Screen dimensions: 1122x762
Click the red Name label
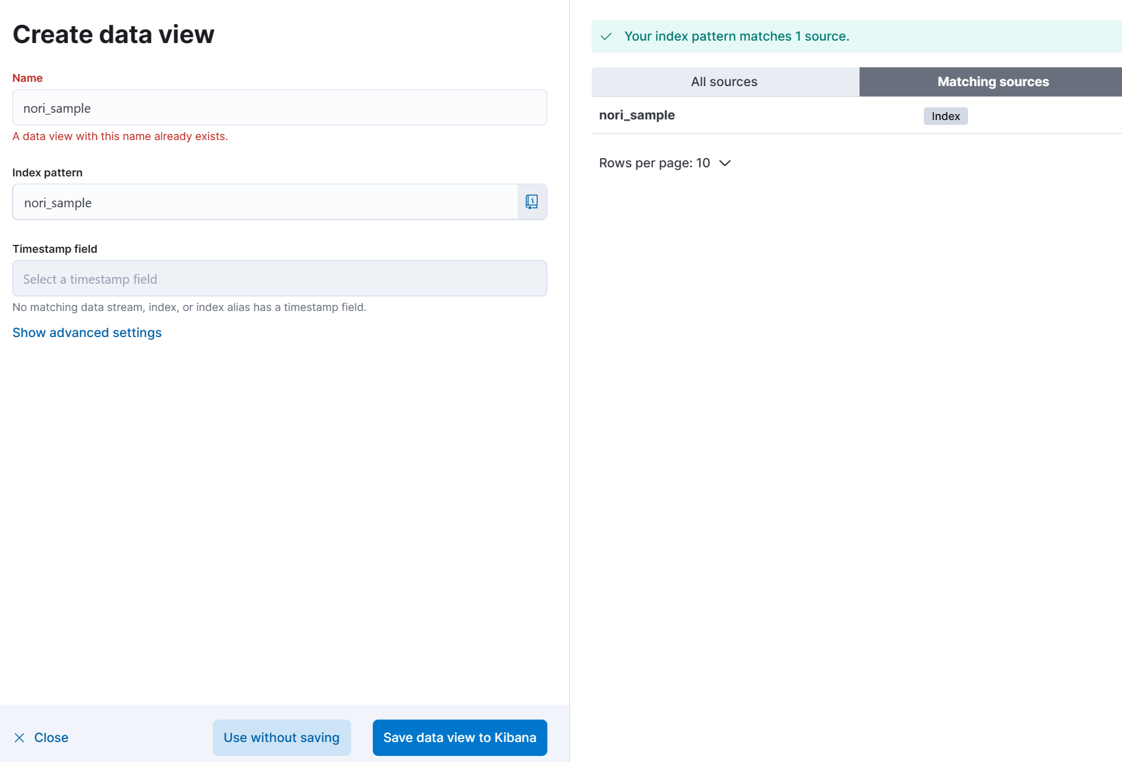point(27,78)
